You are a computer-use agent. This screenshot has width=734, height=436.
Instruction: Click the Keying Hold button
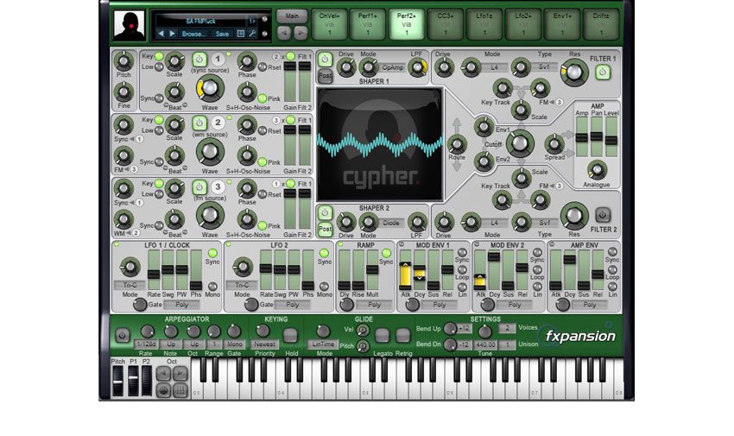[291, 336]
